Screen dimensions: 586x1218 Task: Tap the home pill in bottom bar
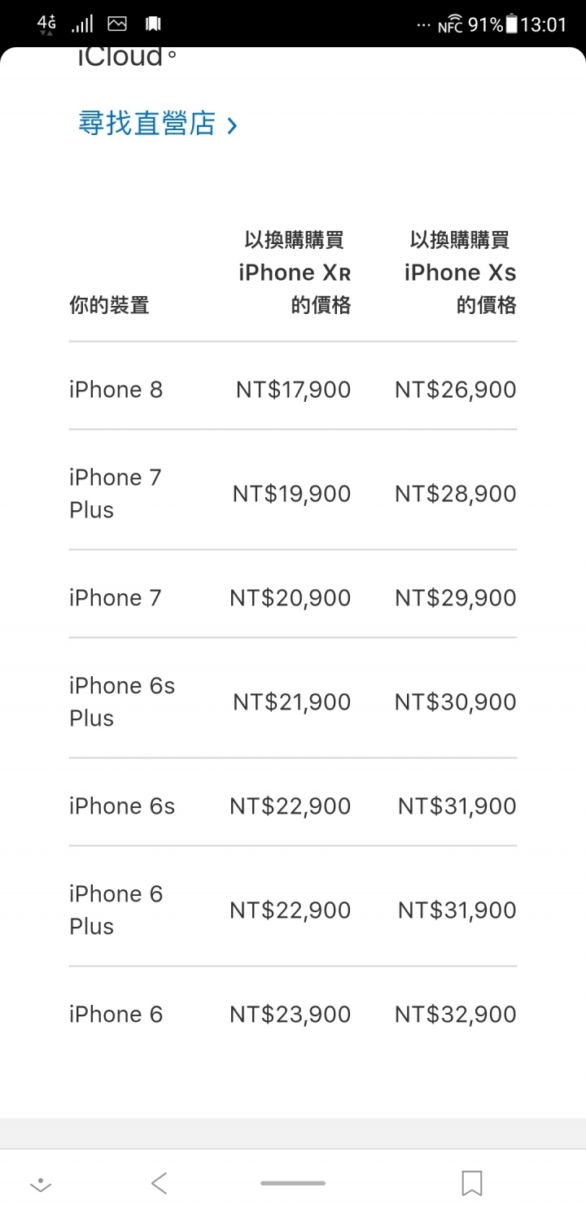(293, 1183)
